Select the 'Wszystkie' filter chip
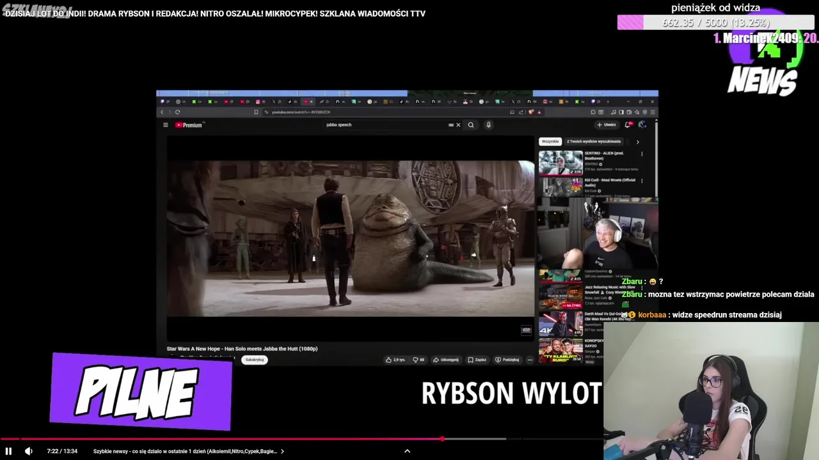The height and width of the screenshot is (460, 819). point(550,141)
